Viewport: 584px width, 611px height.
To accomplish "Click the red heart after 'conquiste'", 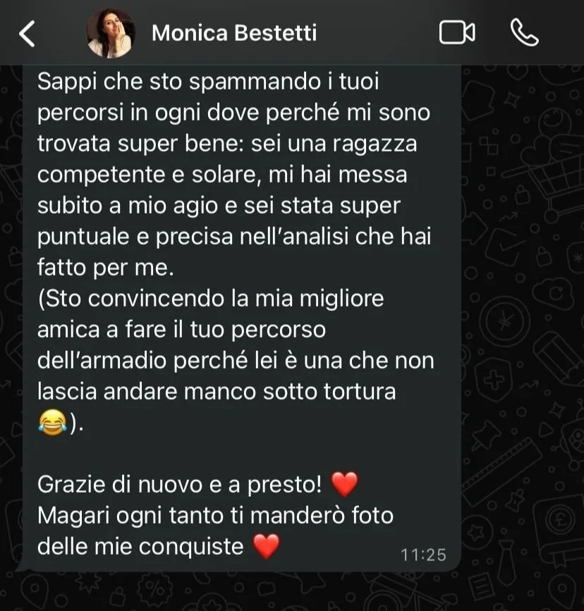I will (266, 546).
